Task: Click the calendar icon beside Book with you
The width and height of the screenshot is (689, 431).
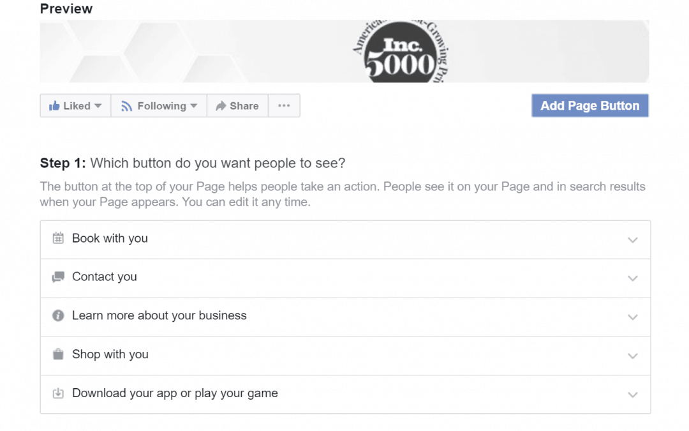Action: coord(58,239)
